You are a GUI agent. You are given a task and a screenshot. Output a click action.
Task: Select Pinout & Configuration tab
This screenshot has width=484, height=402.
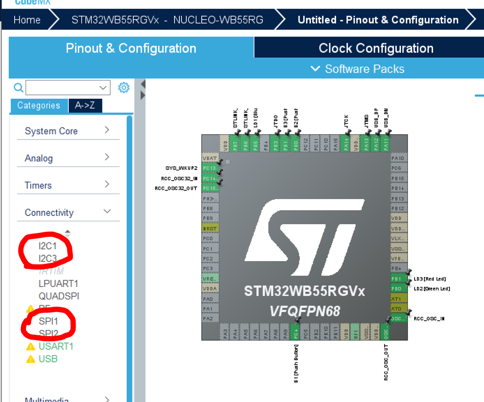click(x=131, y=48)
